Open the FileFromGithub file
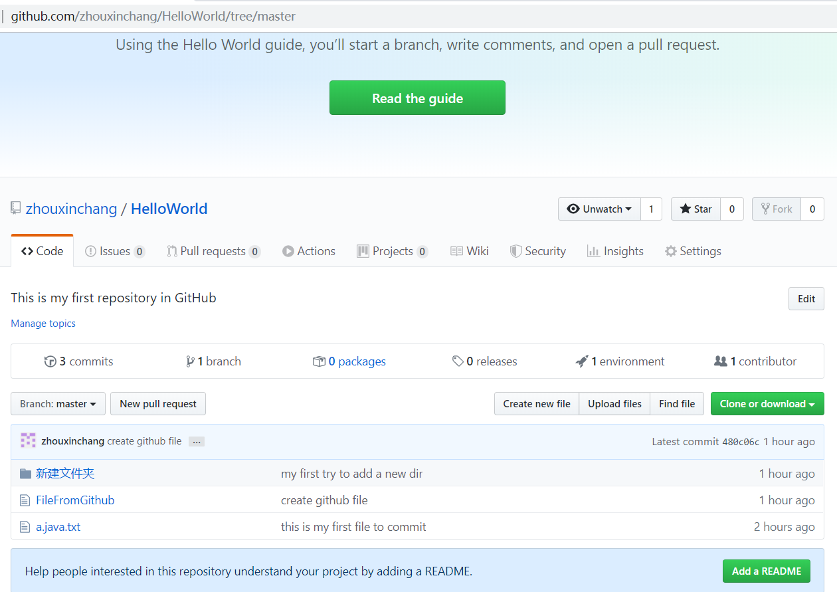837x592 pixels. pos(75,500)
